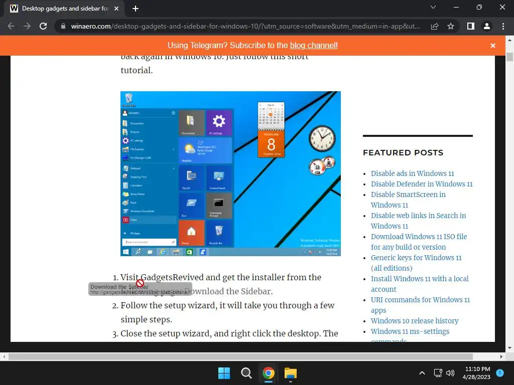
Task: Dismiss the orange Telegram banner
Action: click(493, 46)
